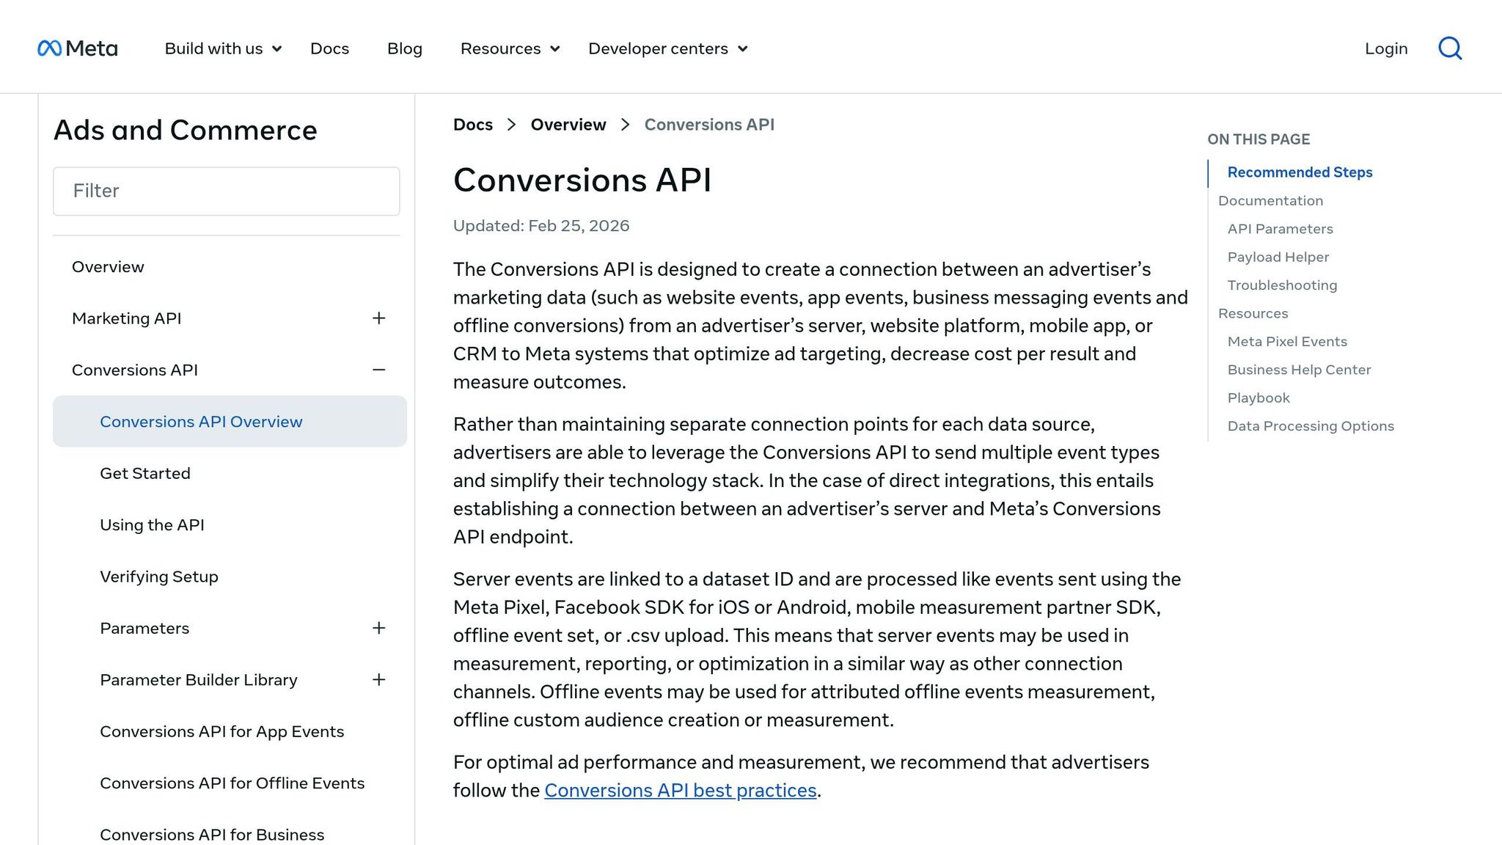1502x845 pixels.
Task: Open the Parameters sidebar item
Action: (x=144, y=629)
